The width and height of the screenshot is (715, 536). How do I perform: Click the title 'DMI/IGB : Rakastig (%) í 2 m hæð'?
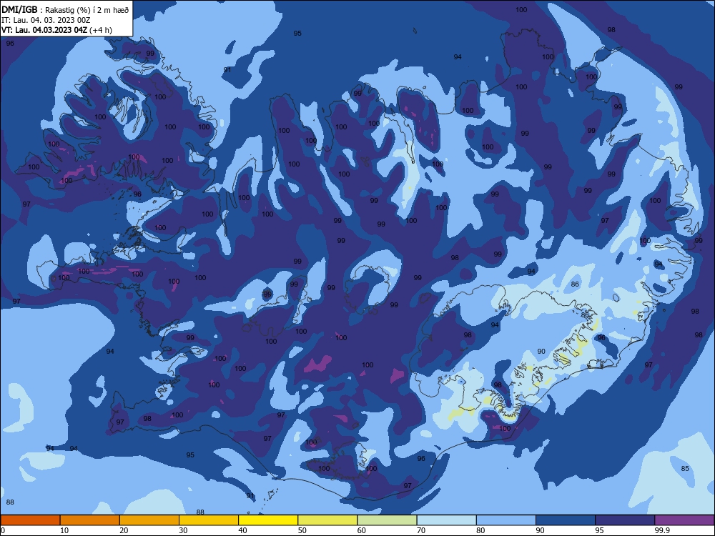tap(65, 10)
